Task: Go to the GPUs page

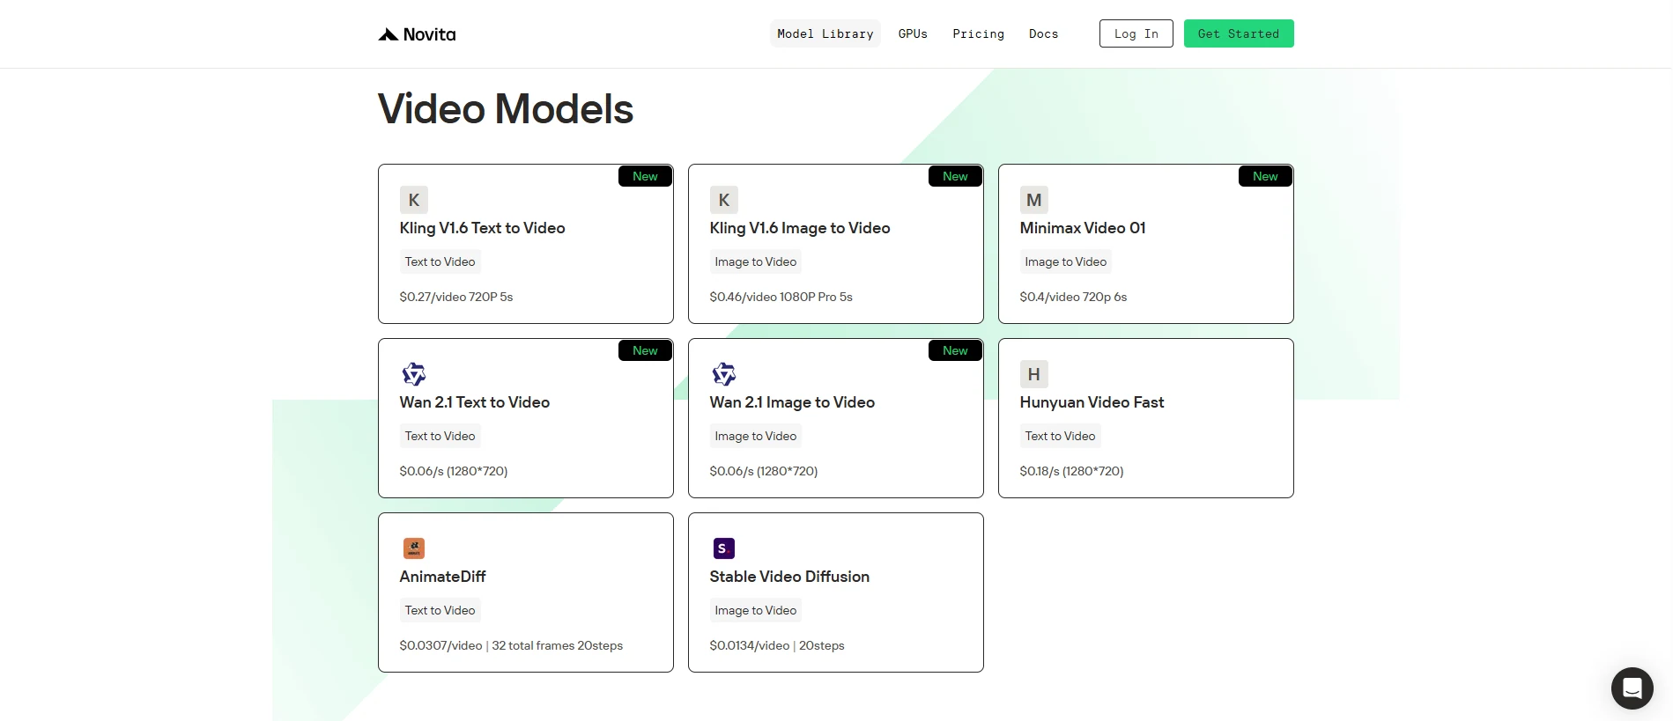Action: pyautogui.click(x=913, y=33)
